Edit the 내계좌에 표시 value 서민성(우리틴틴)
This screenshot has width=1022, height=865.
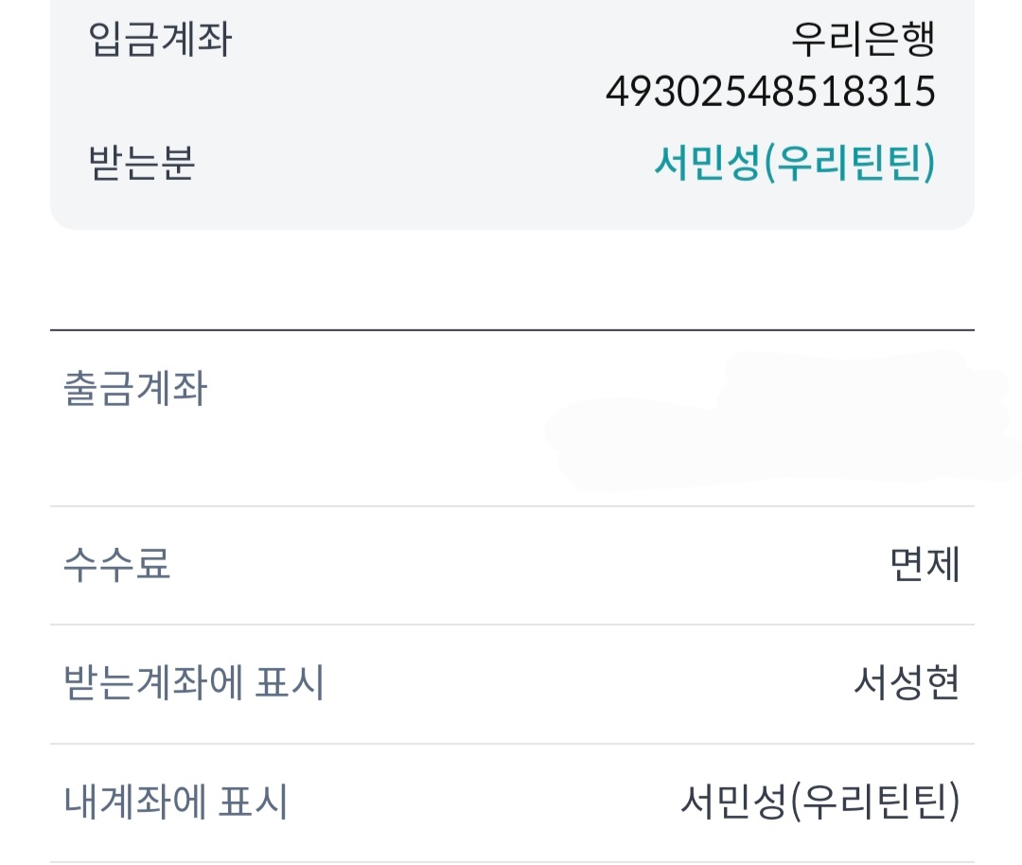point(819,803)
